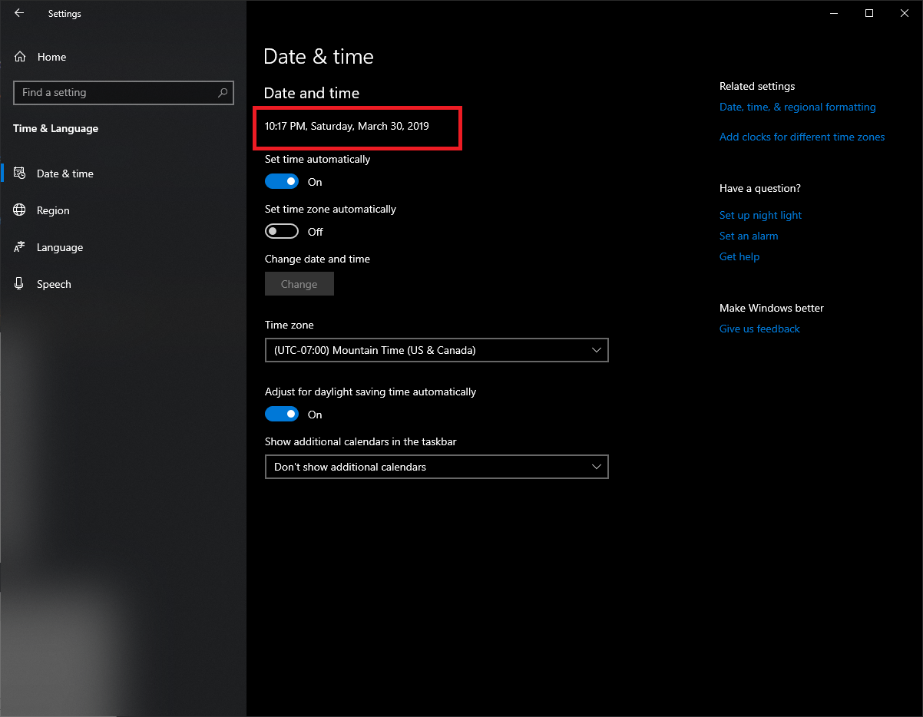
Task: Click the Have a question? heading
Action: [x=760, y=189]
